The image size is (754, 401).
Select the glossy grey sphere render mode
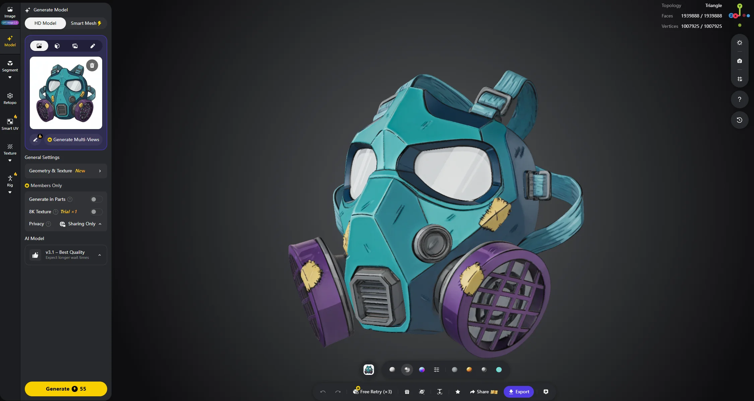407,369
